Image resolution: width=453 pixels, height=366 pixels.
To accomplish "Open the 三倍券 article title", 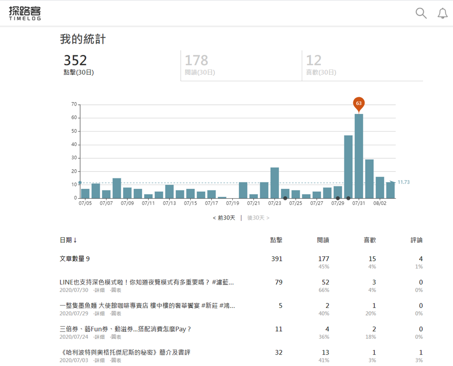I will (125, 329).
